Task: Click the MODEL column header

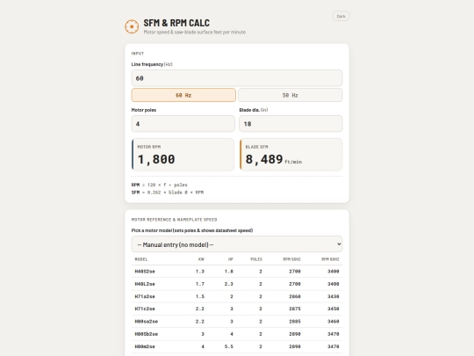Action: coord(141,259)
